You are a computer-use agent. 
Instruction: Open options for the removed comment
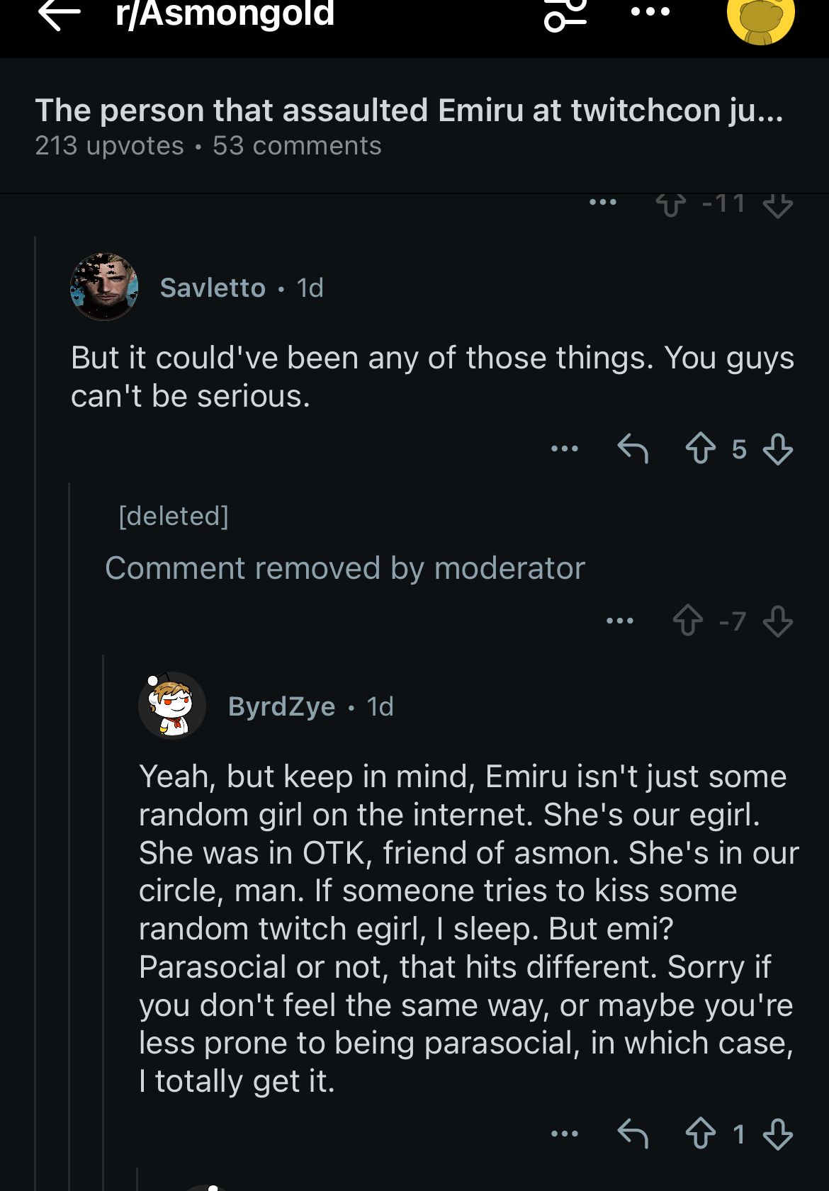tap(620, 621)
